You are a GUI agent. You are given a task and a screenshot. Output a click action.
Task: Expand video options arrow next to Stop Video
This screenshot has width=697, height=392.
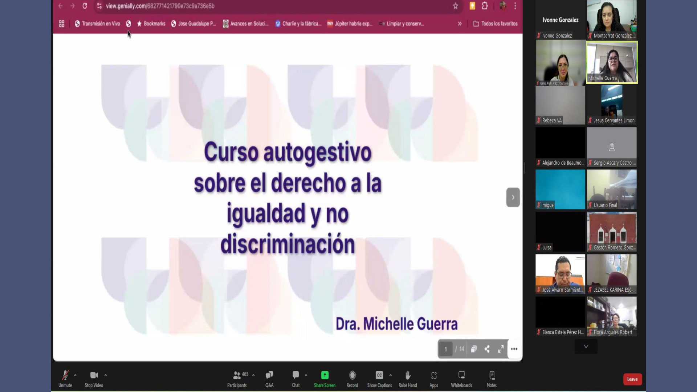click(x=106, y=375)
